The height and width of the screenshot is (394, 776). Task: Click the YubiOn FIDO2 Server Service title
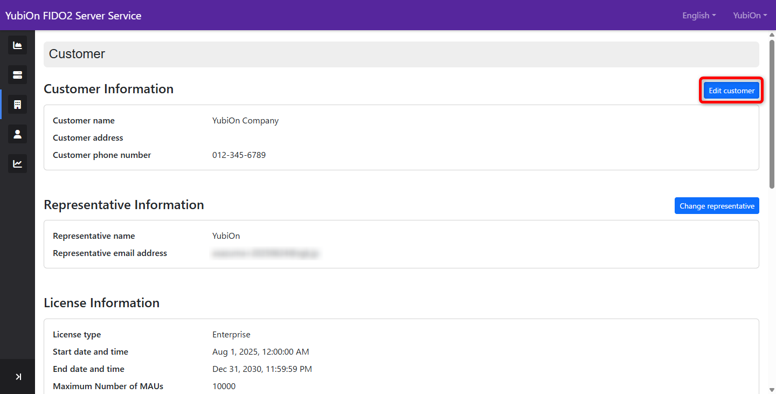73,16
